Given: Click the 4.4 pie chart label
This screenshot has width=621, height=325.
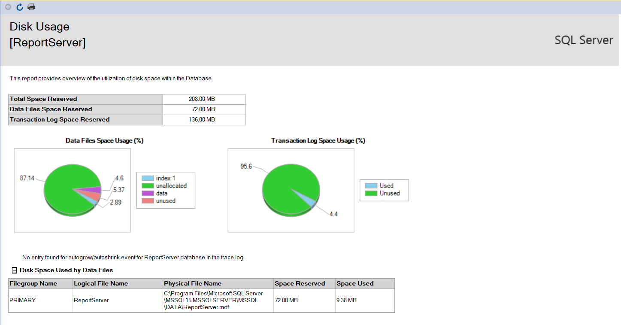Looking at the screenshot, I should 333,214.
